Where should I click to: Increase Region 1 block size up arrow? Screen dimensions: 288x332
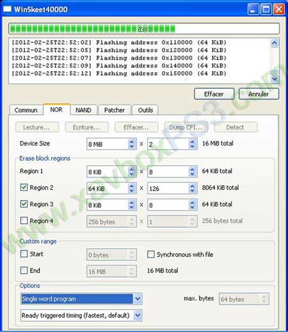132,169
